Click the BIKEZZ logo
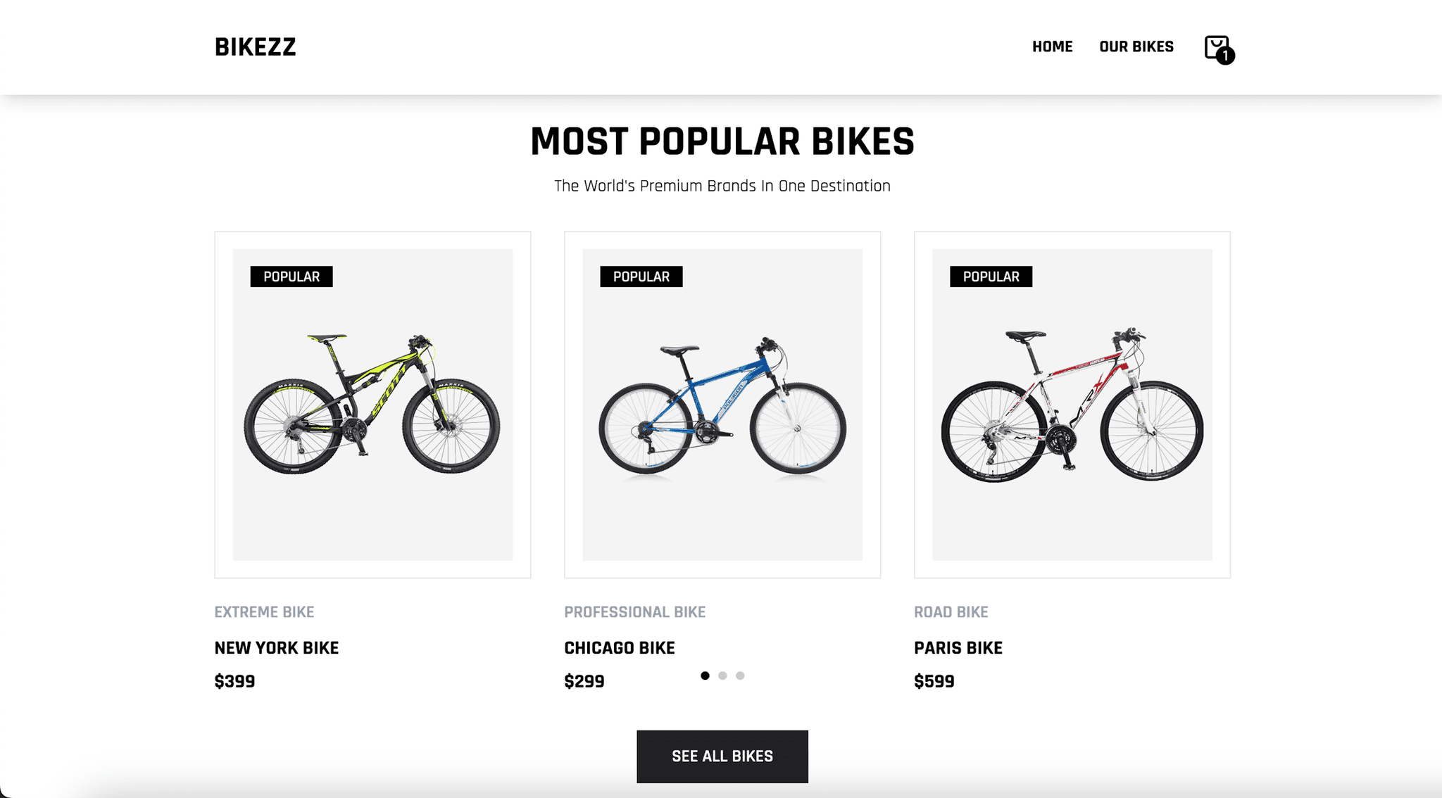The width and height of the screenshot is (1442, 798). 255,47
